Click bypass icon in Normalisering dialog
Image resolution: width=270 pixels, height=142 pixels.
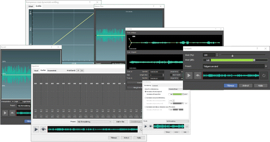[x=151, y=126]
